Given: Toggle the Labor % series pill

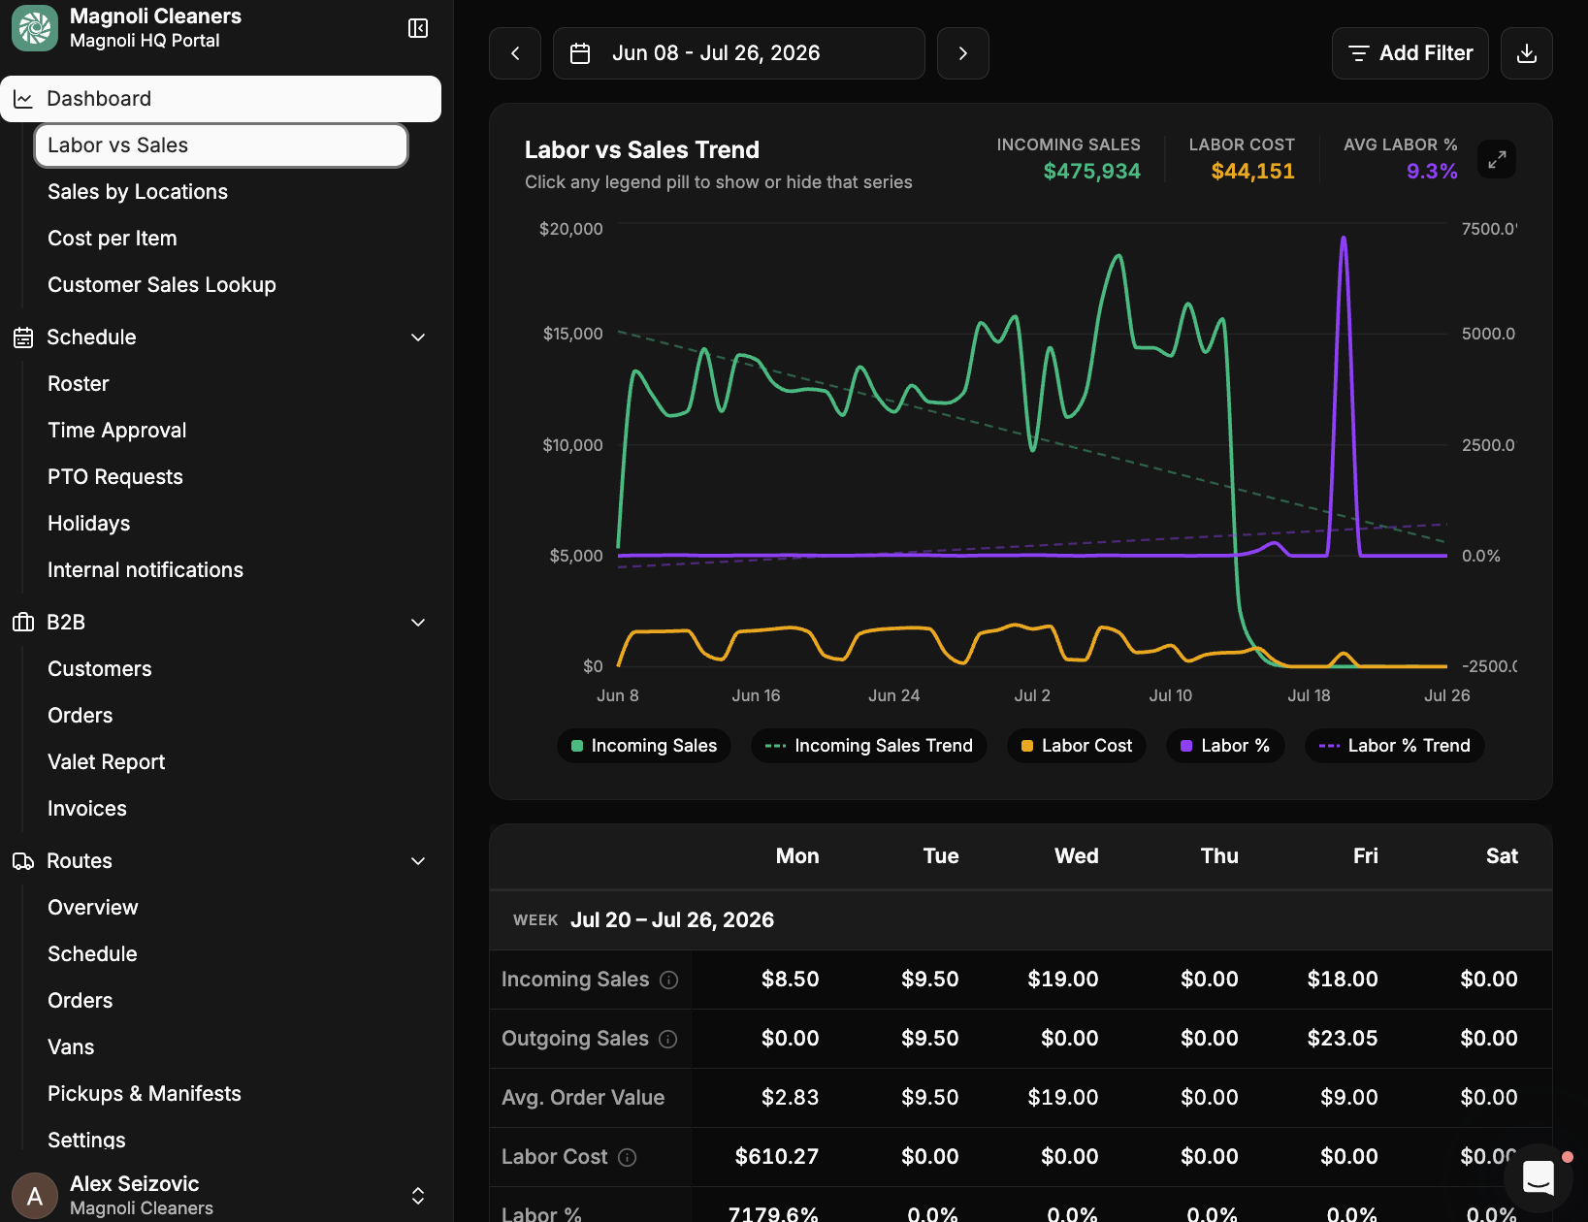Looking at the screenshot, I should 1225,746.
